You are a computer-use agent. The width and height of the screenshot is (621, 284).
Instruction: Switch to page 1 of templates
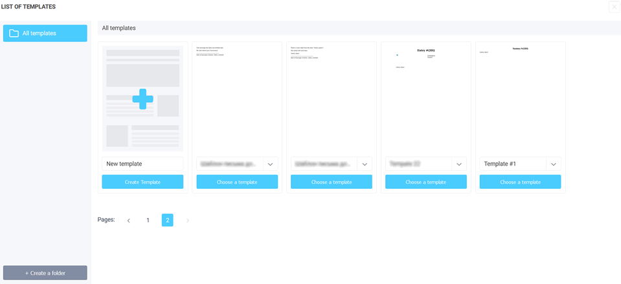tap(148, 221)
